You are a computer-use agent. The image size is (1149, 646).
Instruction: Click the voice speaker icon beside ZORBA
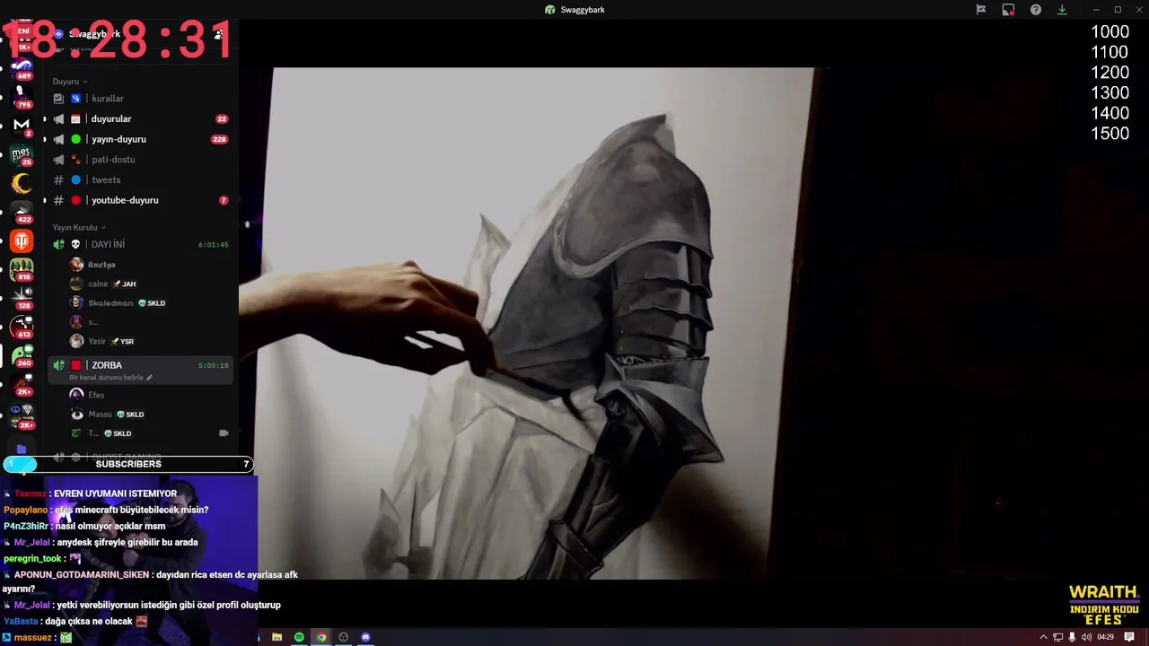pos(58,365)
